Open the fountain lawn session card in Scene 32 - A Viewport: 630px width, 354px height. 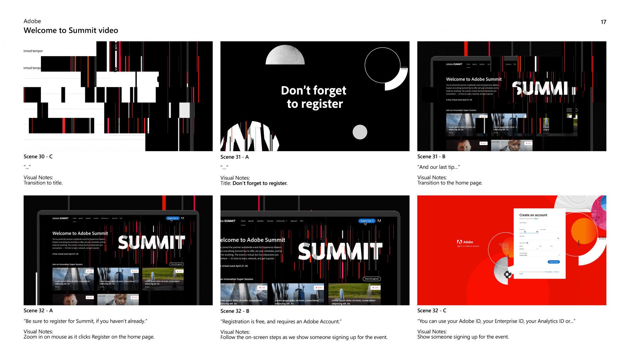coord(163,279)
